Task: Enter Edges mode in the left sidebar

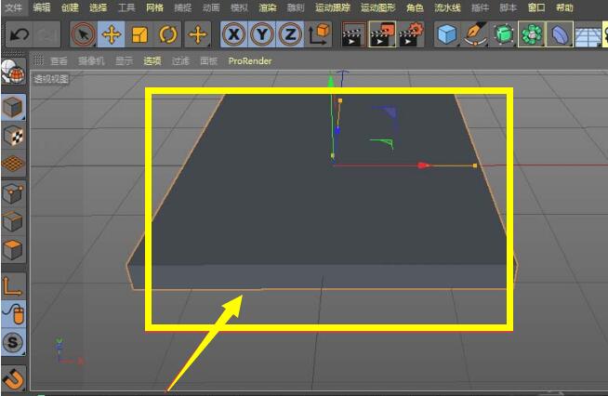Action: point(13,221)
